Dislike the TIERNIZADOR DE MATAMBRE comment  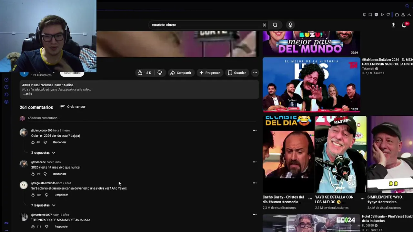pyautogui.click(x=47, y=227)
